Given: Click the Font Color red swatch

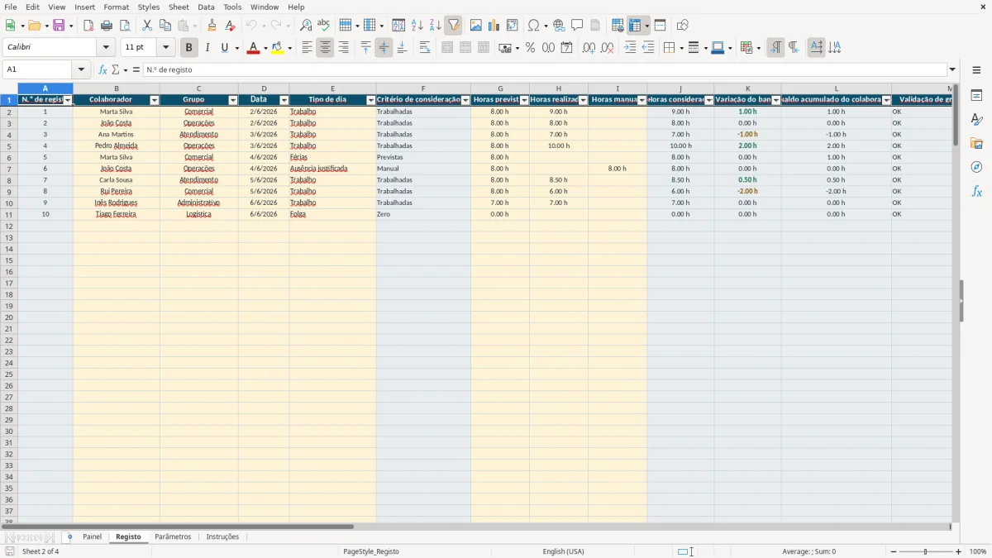Looking at the screenshot, I should (x=253, y=48).
